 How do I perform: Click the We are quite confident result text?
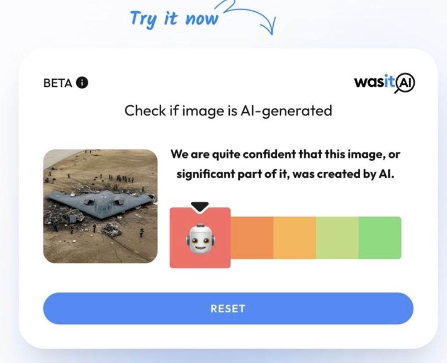click(285, 164)
